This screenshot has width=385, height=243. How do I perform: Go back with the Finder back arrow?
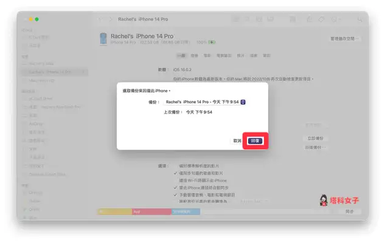tap(100, 19)
